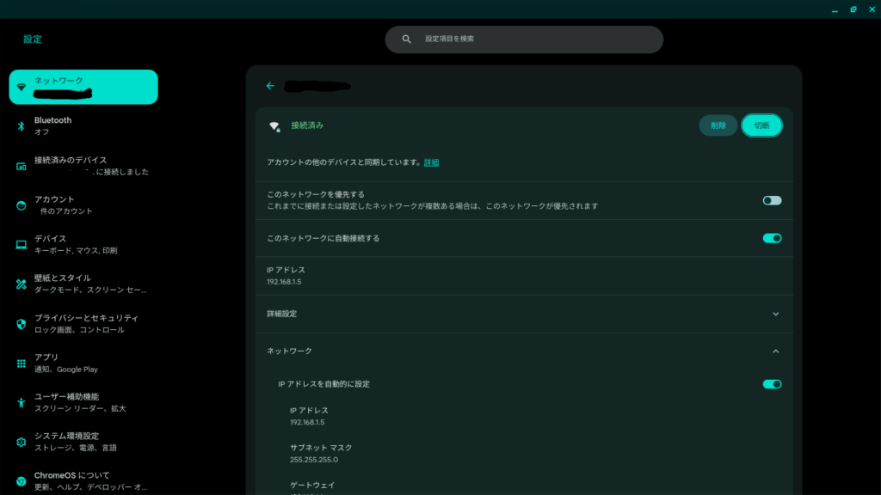Viewport: 881px width, 495px height.
Task: Disable このネットワークに自動接続する switch
Action: pos(772,238)
